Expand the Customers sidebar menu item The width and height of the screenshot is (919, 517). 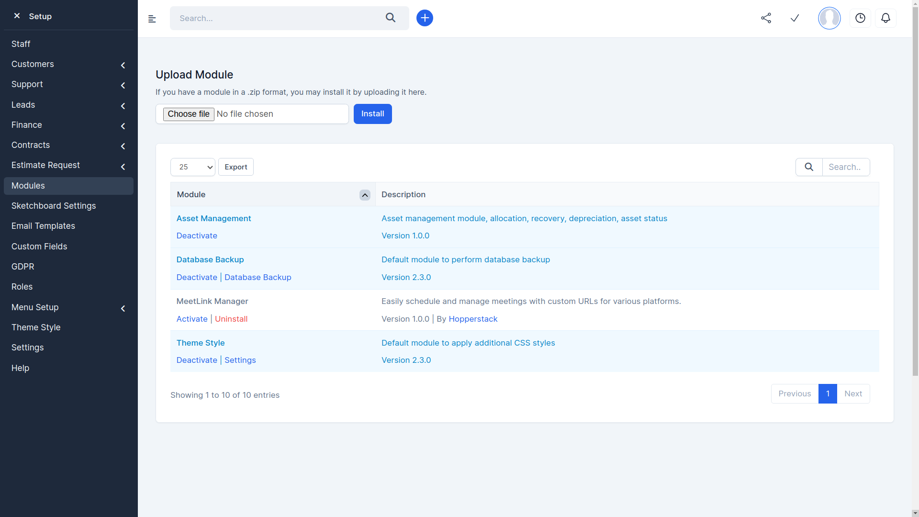coord(123,65)
